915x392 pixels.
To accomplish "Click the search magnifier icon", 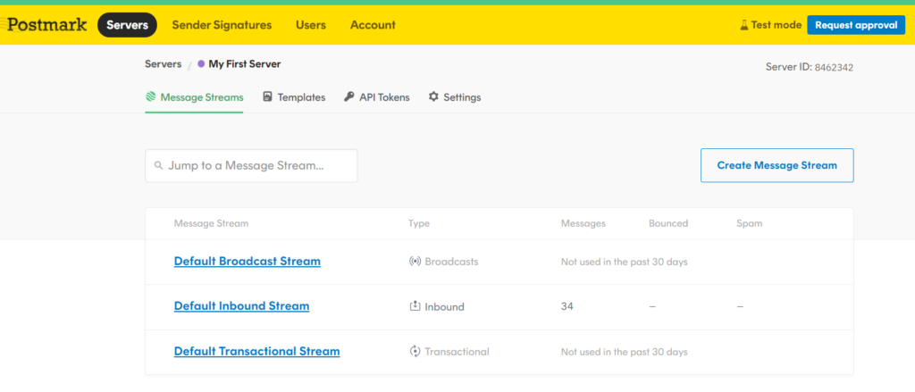I will click(158, 166).
